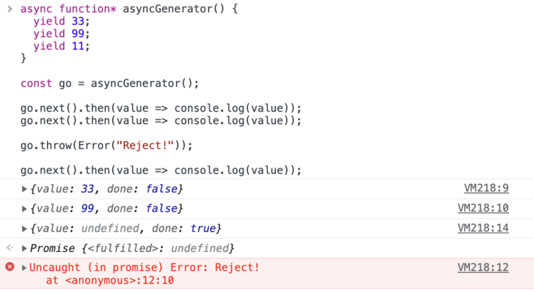
Task: Click 'true' in the done: true output
Action: (x=203, y=228)
